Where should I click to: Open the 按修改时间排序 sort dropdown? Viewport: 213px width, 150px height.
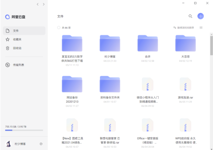click(x=184, y=28)
